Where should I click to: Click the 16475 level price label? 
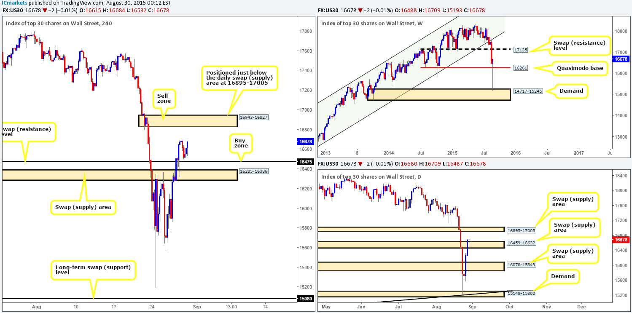pos(305,161)
